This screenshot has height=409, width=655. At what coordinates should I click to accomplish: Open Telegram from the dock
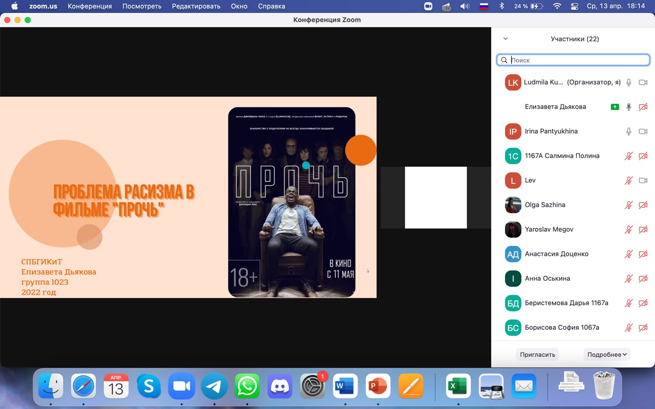[214, 387]
